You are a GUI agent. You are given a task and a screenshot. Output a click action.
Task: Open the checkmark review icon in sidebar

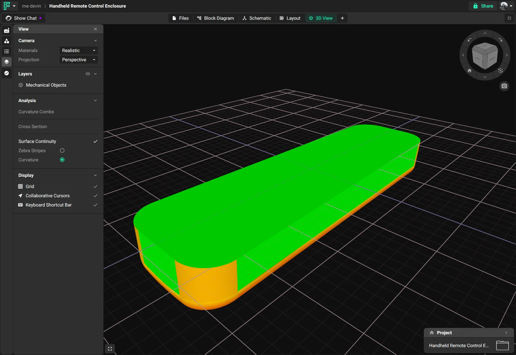pyautogui.click(x=7, y=73)
